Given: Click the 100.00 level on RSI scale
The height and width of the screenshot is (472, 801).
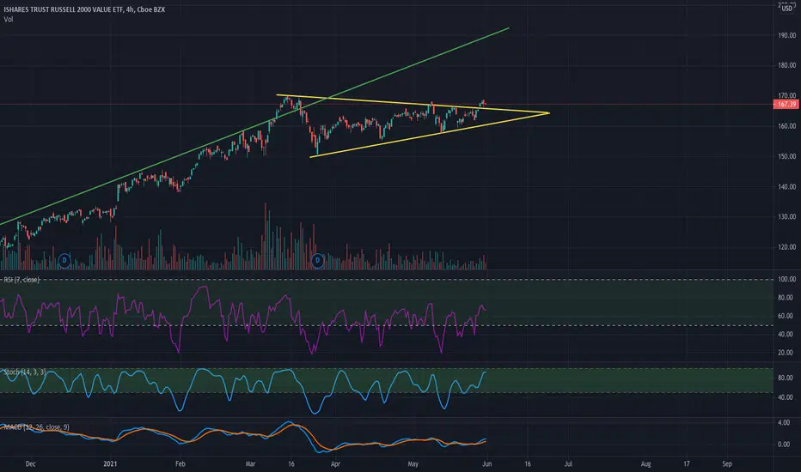Looking at the screenshot, I should [x=787, y=279].
